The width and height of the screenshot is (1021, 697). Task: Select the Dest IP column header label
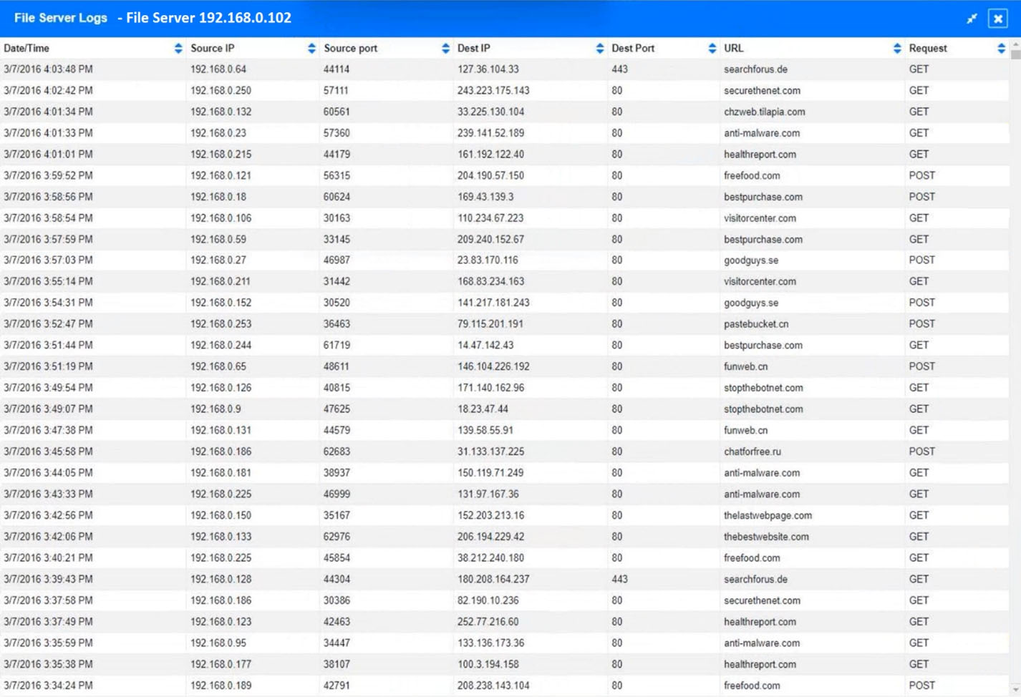[x=473, y=48]
